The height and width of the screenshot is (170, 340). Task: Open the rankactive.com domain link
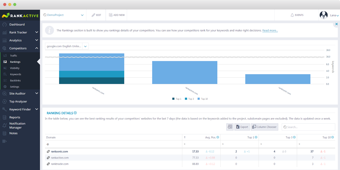pos(60,158)
